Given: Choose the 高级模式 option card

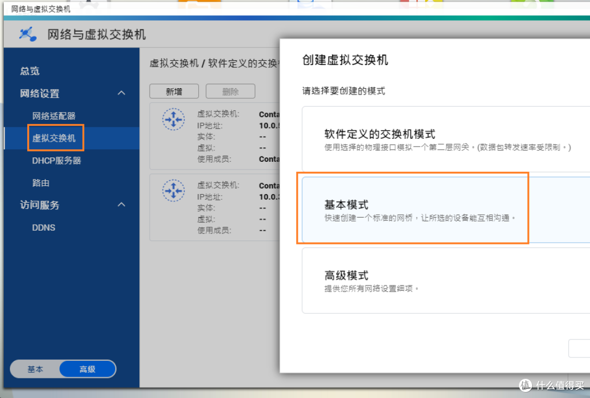Looking at the screenshot, I should pos(446,281).
